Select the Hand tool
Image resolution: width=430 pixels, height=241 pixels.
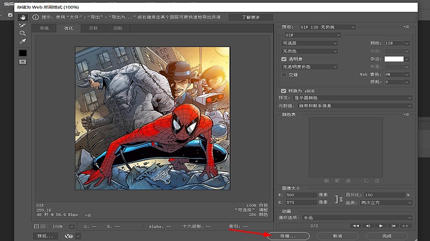coord(23,18)
